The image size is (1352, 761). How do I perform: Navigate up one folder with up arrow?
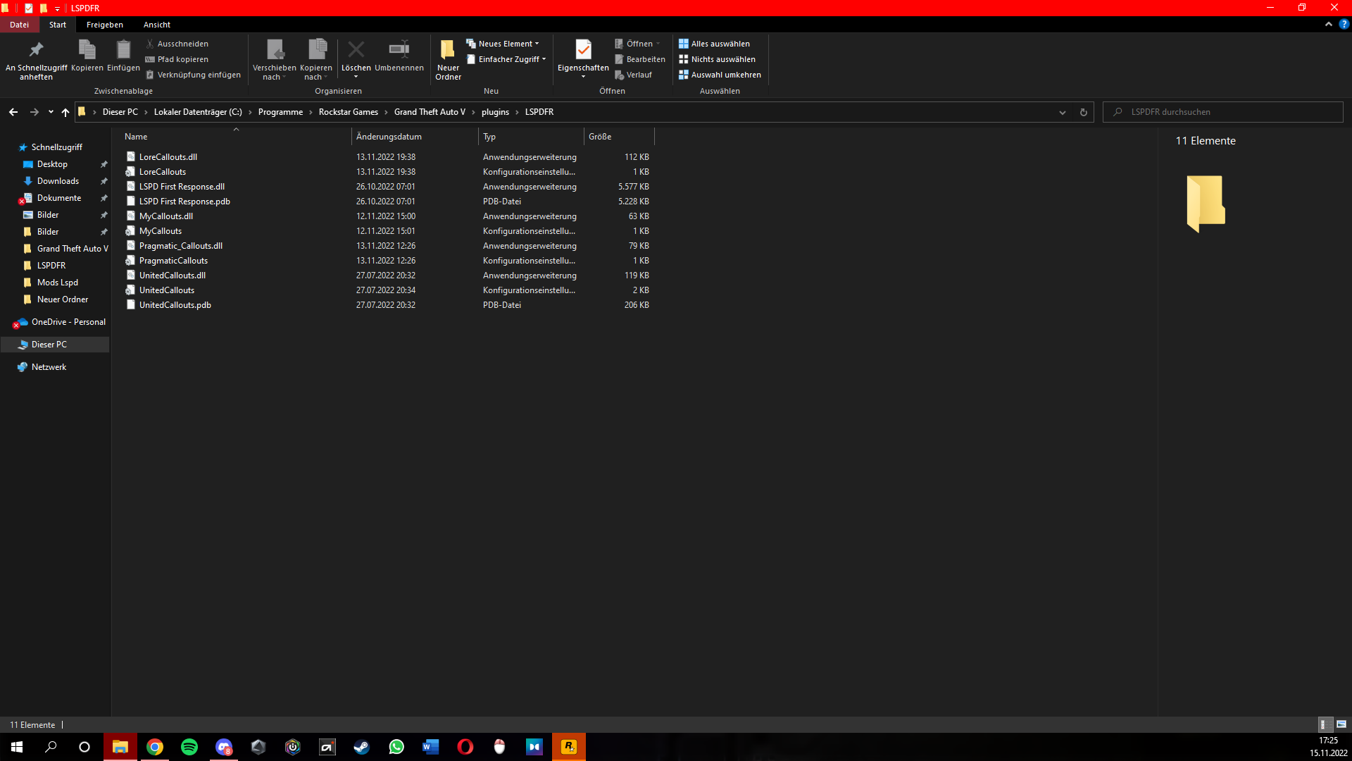click(65, 112)
